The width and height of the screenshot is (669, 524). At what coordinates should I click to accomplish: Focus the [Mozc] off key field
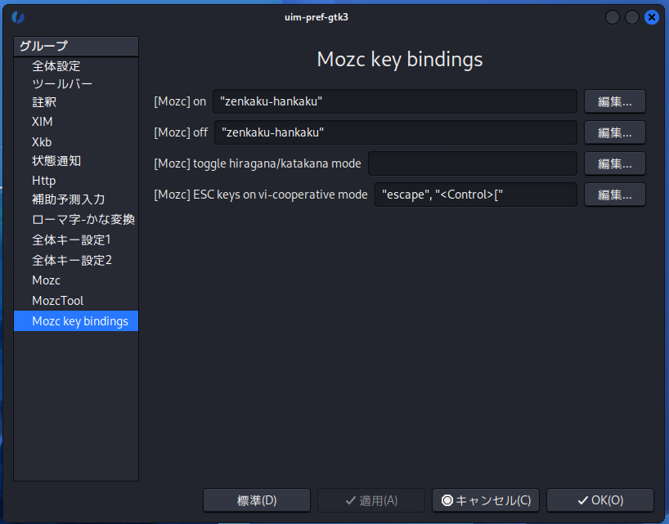point(396,132)
